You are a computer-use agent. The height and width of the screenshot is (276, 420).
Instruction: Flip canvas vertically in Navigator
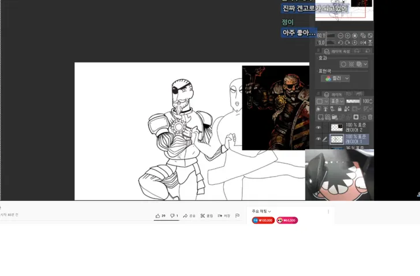coord(370,43)
